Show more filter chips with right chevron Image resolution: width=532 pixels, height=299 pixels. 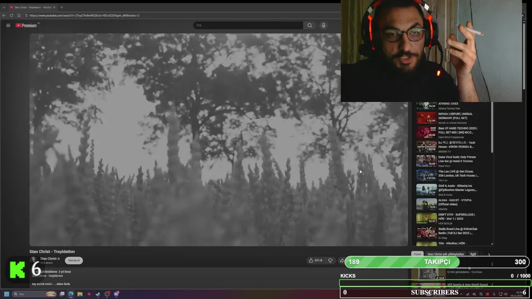point(489,254)
